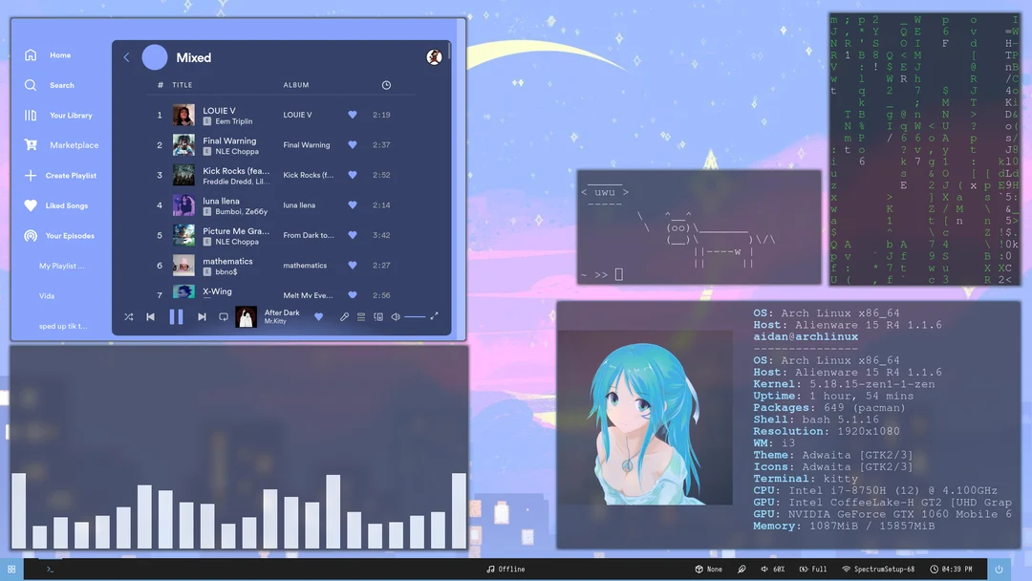Click the After Dark album artwork
The height and width of the screenshot is (581, 1032).
coord(247,315)
